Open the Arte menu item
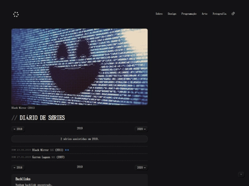 pyautogui.click(x=205, y=14)
